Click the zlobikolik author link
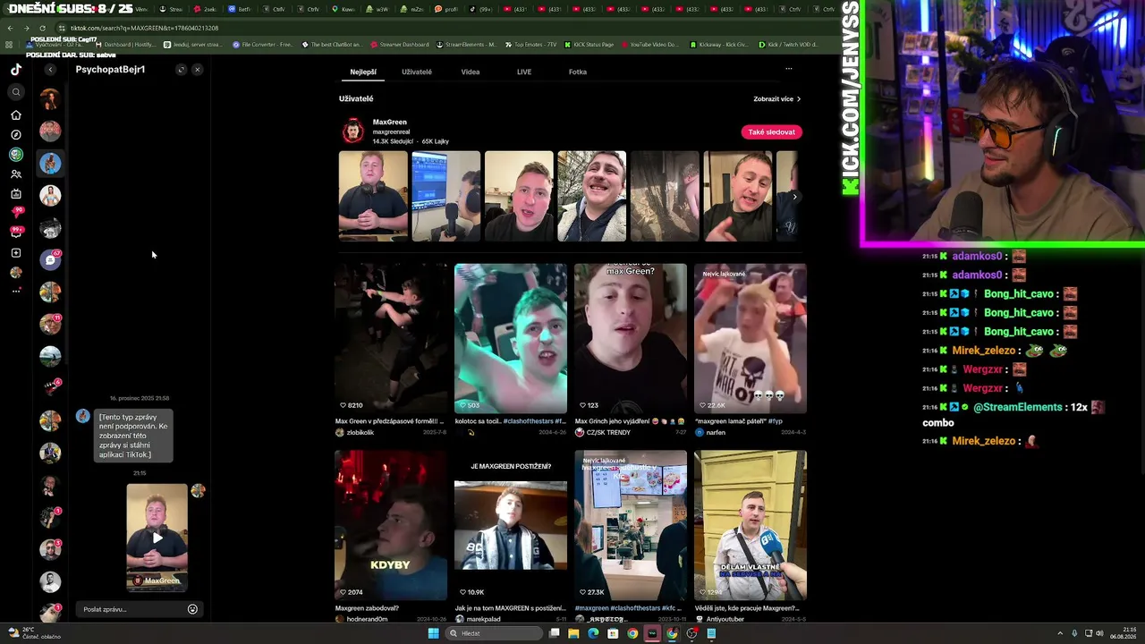Viewport: 1145px width, 644px height. click(360, 433)
